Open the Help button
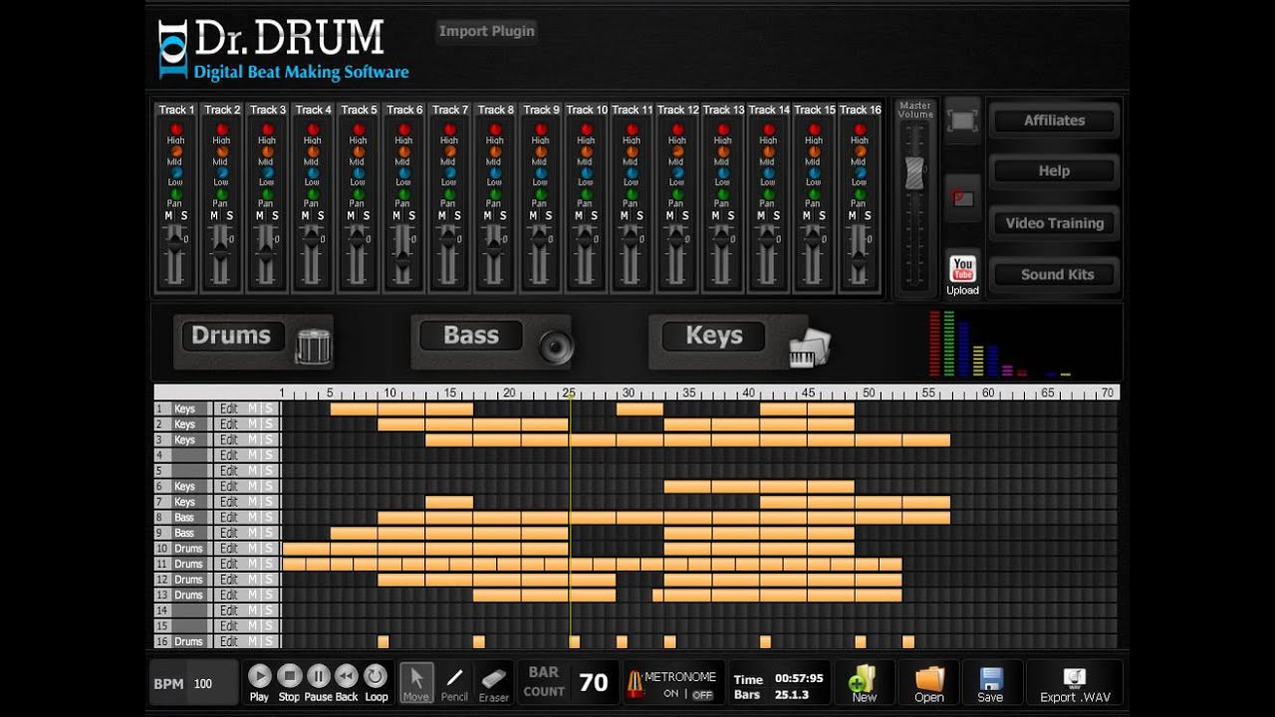Screen dimensions: 1275x717 [x=1054, y=171]
